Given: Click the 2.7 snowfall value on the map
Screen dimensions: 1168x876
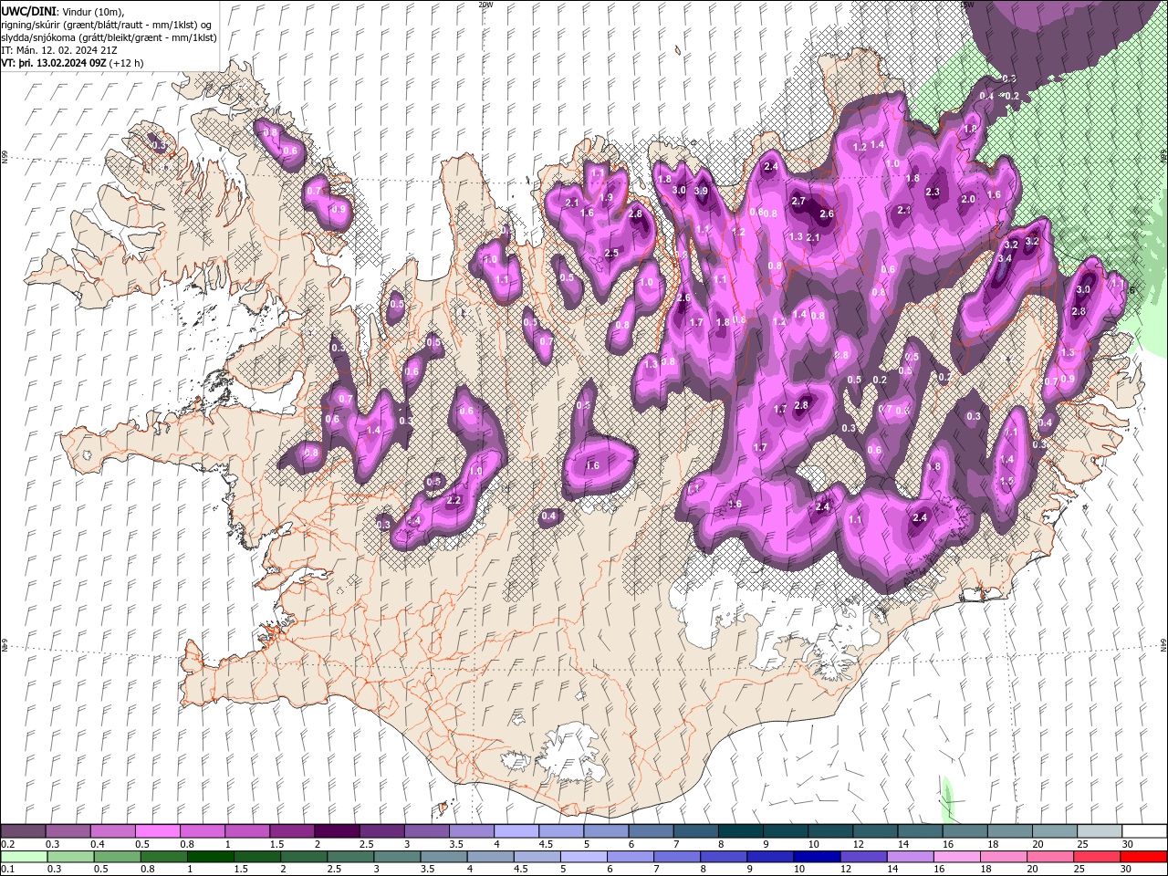Looking at the screenshot, I should 798,201.
